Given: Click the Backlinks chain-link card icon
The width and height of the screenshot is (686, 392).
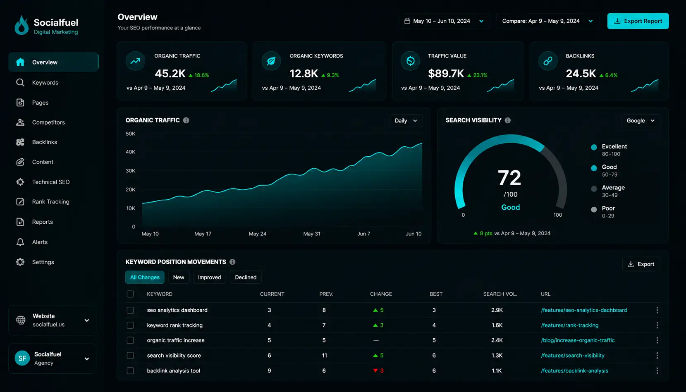Looking at the screenshot, I should (548, 61).
